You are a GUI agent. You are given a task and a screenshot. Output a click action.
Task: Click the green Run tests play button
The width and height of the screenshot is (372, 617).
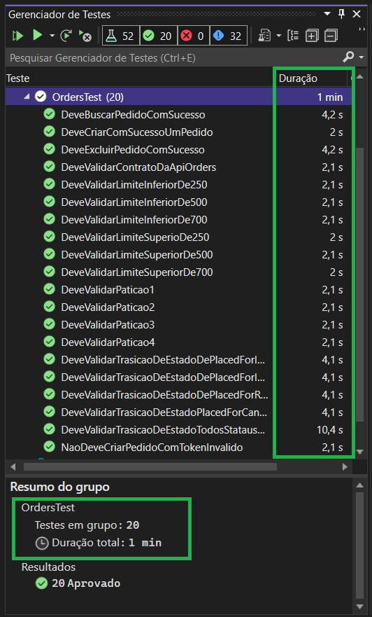[37, 36]
